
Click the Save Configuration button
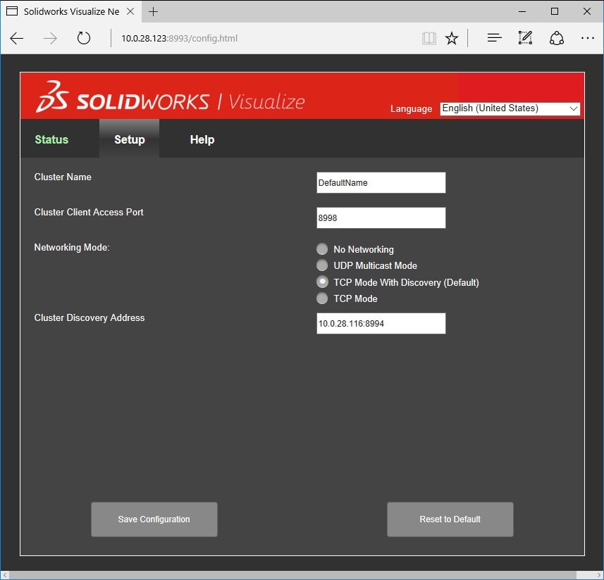154,519
